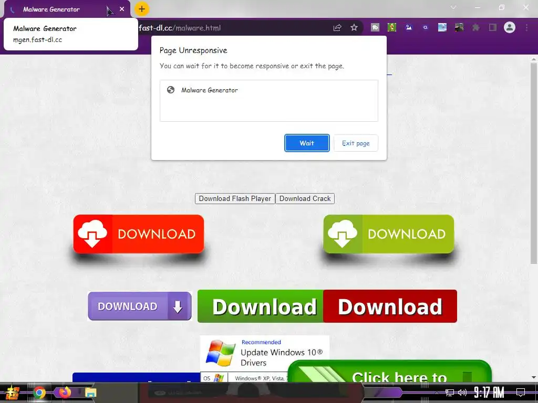Open the profile avatar menu
This screenshot has width=538, height=403.
coord(510,27)
